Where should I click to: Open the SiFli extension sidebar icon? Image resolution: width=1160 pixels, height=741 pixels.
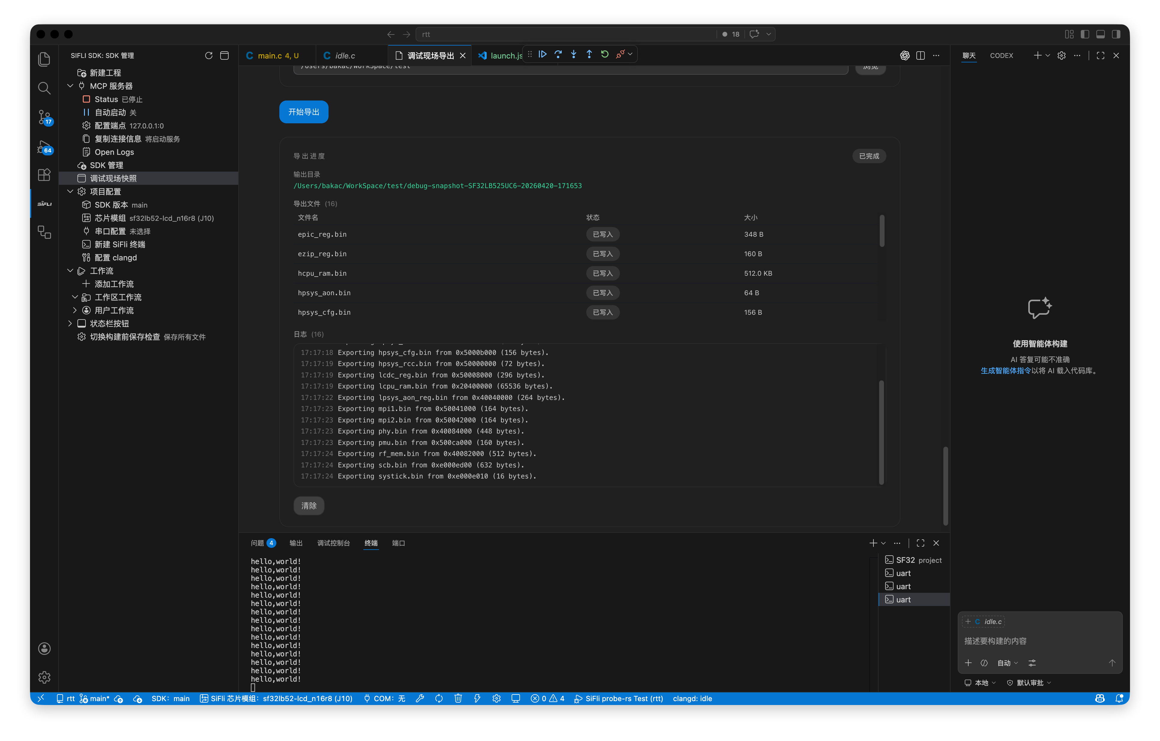(44, 204)
